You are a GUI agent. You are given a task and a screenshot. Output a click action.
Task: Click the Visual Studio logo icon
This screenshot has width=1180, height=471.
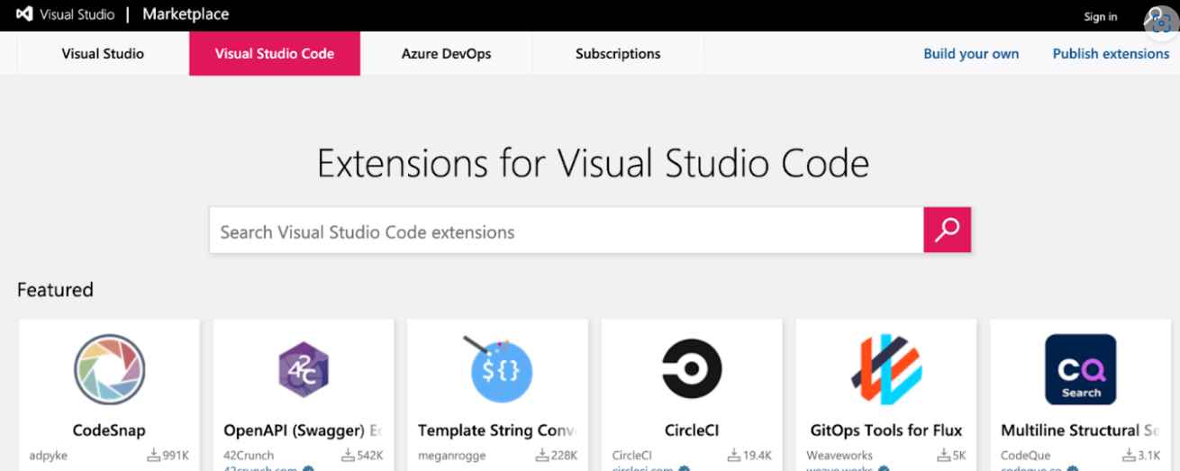[24, 14]
